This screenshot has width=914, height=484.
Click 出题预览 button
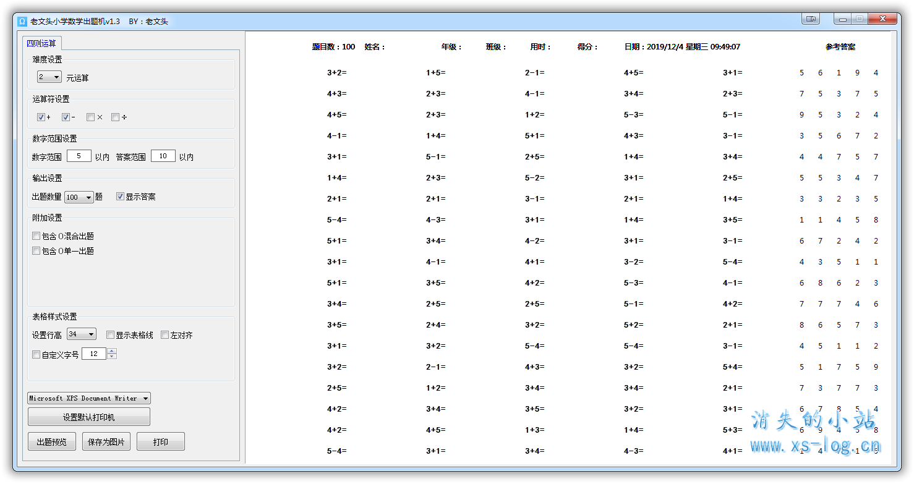pyautogui.click(x=52, y=442)
